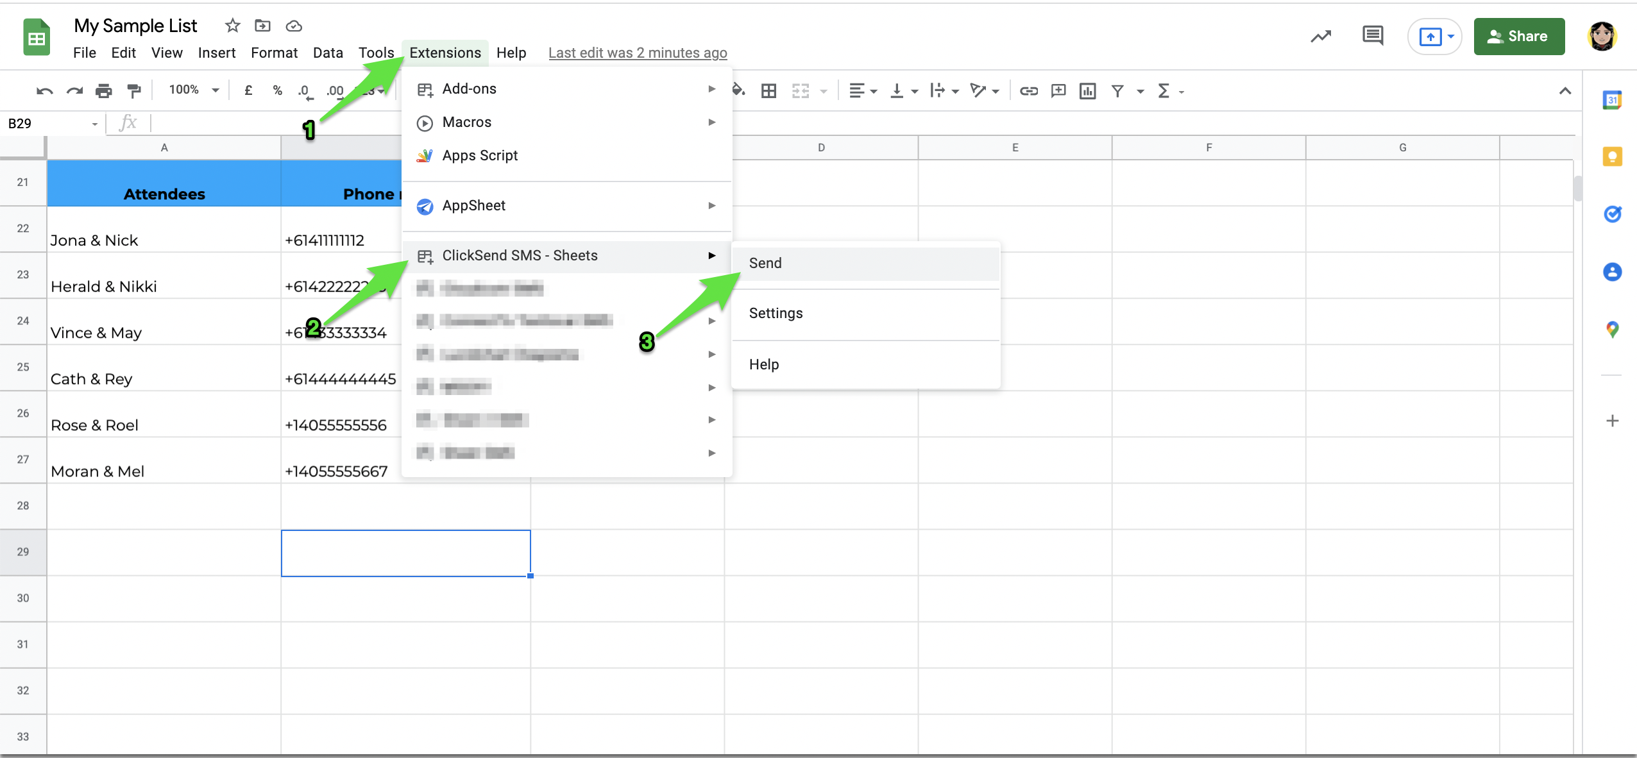Expand the Macros submenu
The height and width of the screenshot is (758, 1637).
pyautogui.click(x=566, y=122)
